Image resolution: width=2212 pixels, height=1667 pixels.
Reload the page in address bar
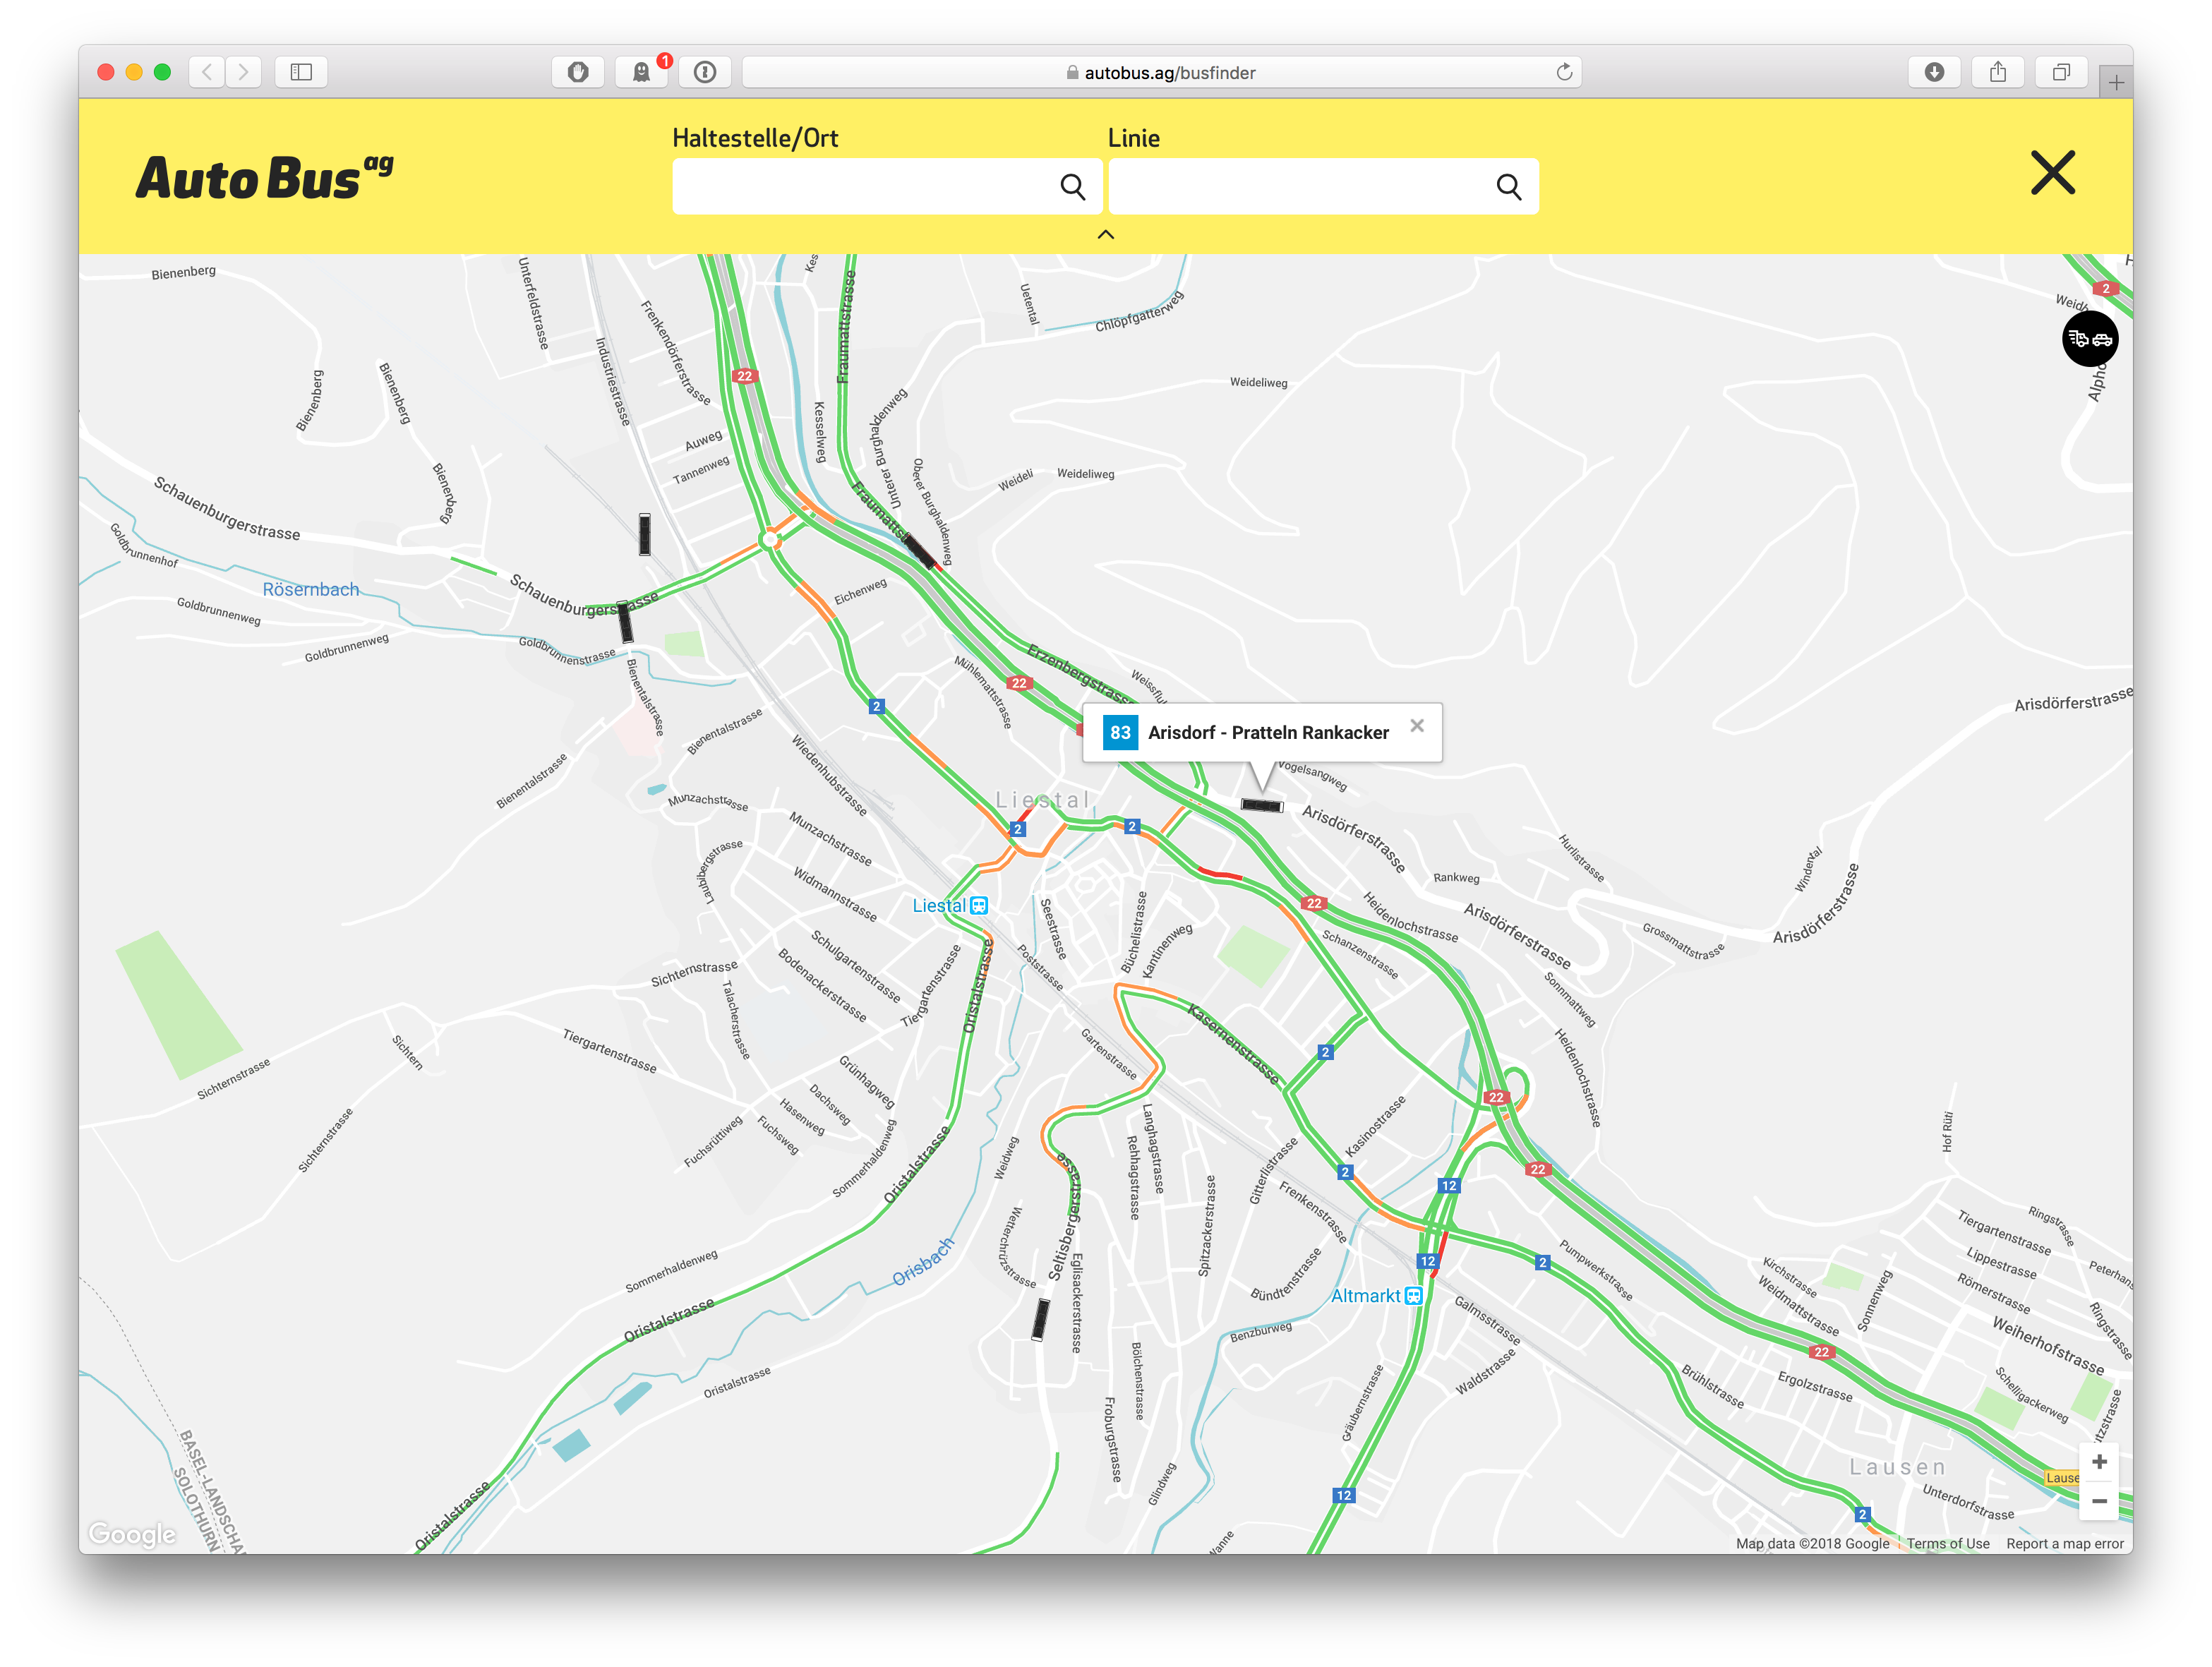coord(1564,72)
